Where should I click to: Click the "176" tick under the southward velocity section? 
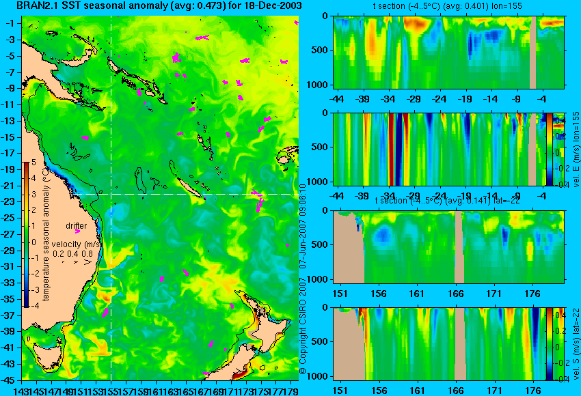click(533, 391)
